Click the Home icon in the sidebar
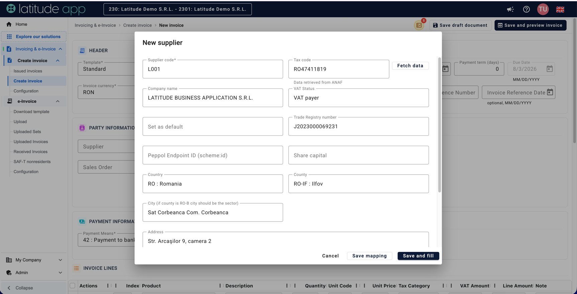Image resolution: width=577 pixels, height=294 pixels. (9, 24)
